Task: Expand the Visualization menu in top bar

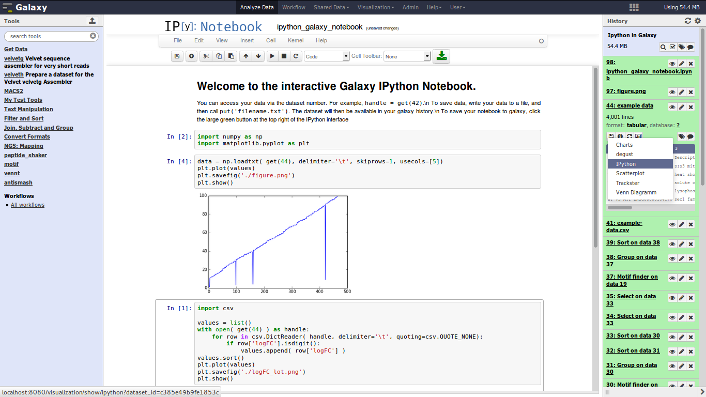Action: (376, 7)
